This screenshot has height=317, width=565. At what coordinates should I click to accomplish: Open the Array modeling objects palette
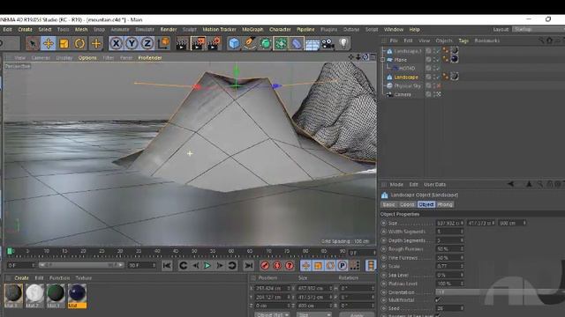pyautogui.click(x=281, y=43)
